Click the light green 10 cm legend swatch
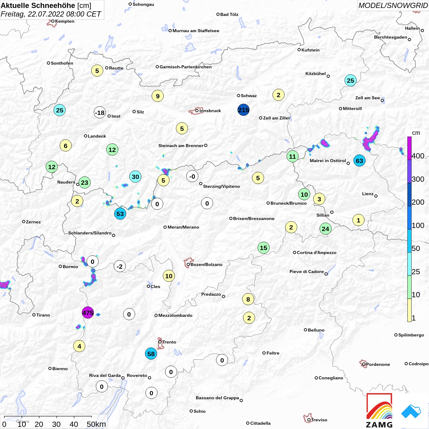 pos(409,287)
